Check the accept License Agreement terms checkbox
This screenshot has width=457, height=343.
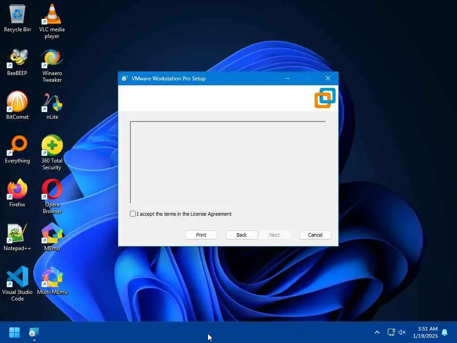133,214
